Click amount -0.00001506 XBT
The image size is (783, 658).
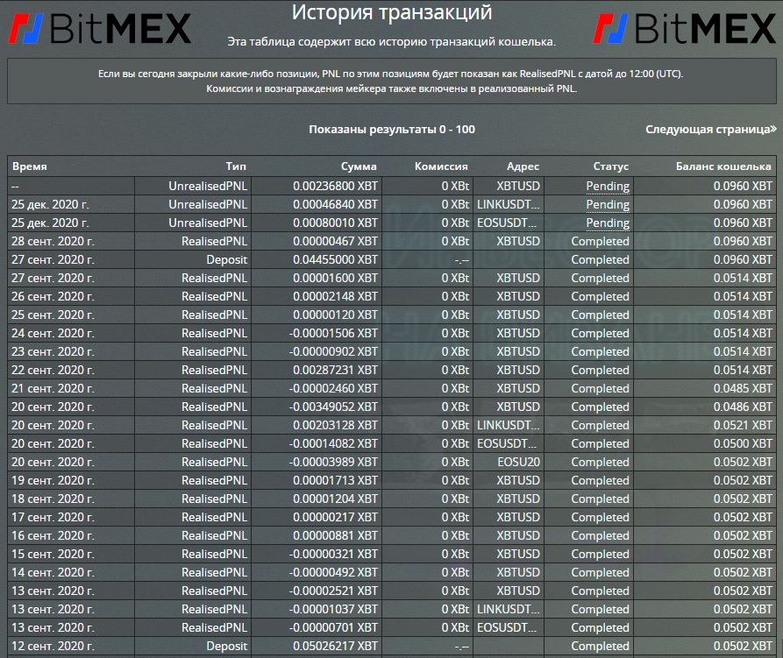tap(333, 333)
